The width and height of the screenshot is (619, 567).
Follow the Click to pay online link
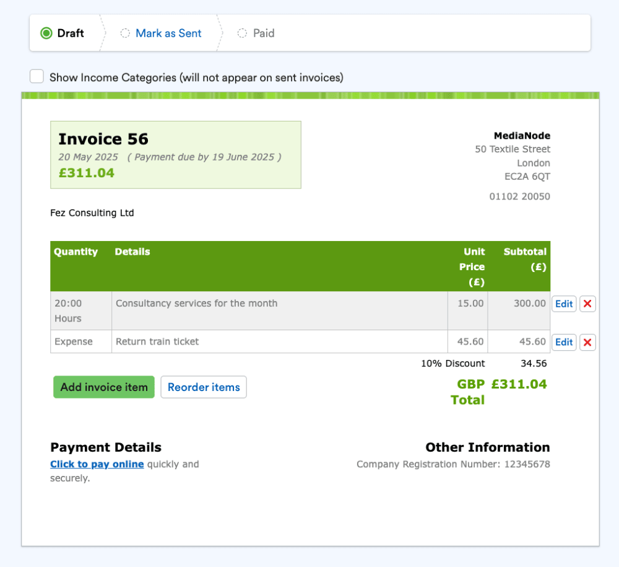(x=97, y=464)
